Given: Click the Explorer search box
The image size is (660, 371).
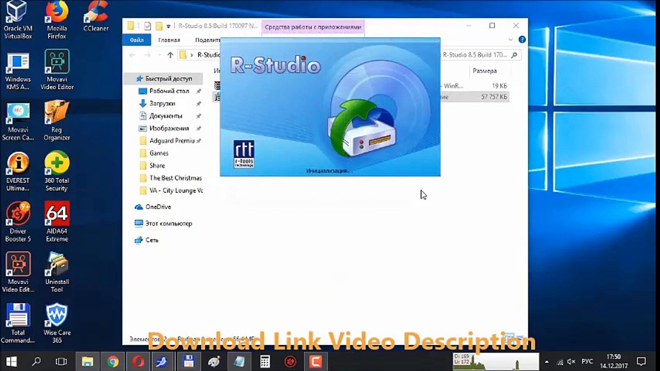Looking at the screenshot, I should click(x=480, y=55).
